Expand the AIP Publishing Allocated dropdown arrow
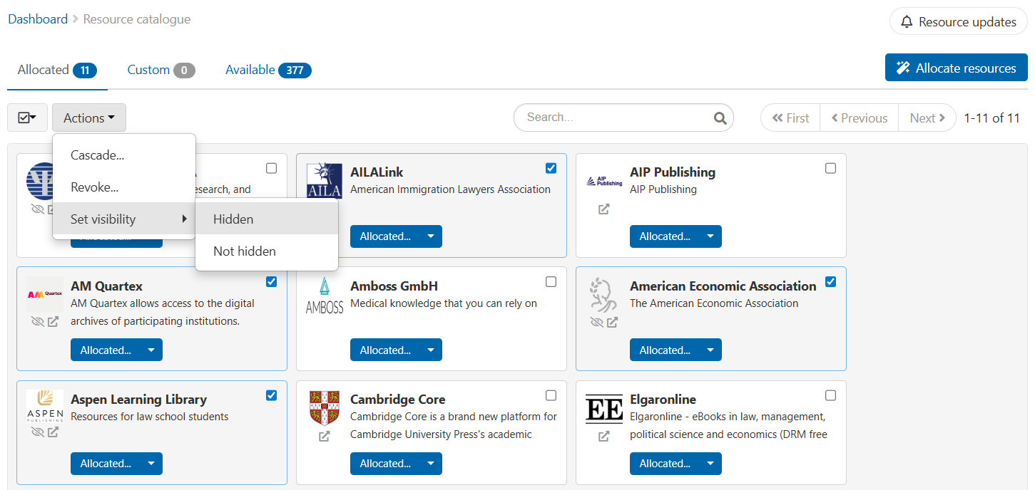This screenshot has width=1035, height=490. click(710, 236)
